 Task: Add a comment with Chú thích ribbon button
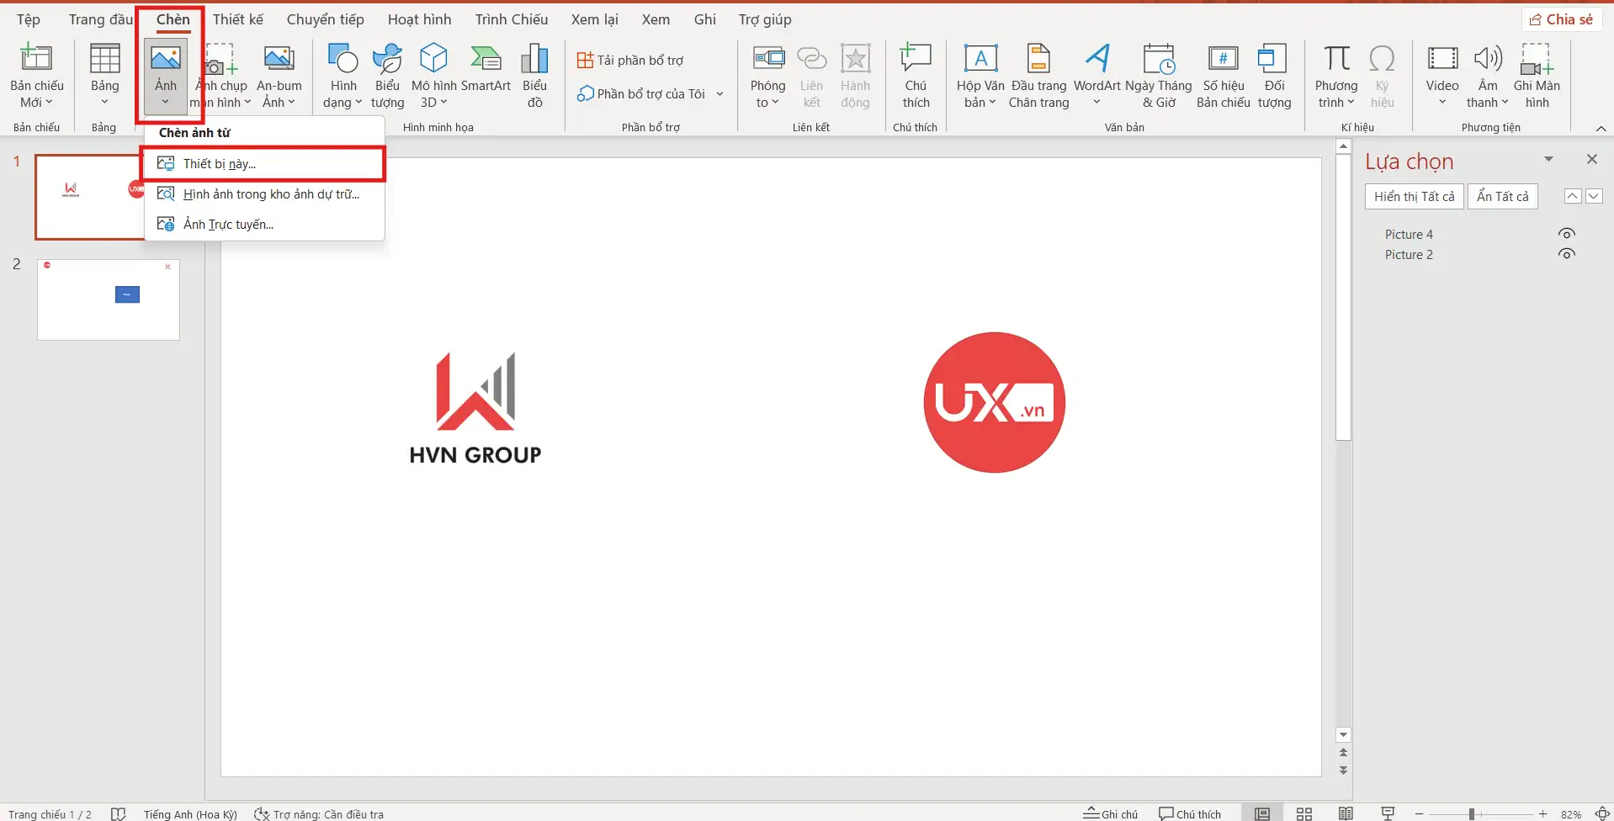[x=916, y=76]
